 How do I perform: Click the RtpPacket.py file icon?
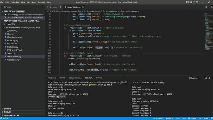click(5, 47)
